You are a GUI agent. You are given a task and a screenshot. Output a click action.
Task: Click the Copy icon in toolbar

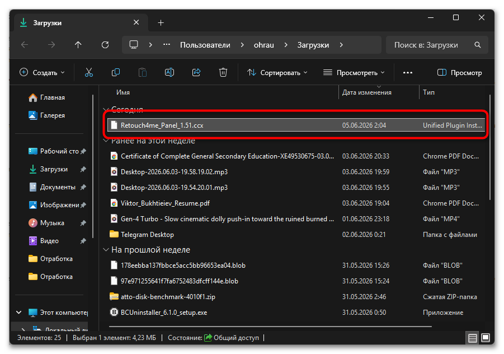[x=116, y=72]
